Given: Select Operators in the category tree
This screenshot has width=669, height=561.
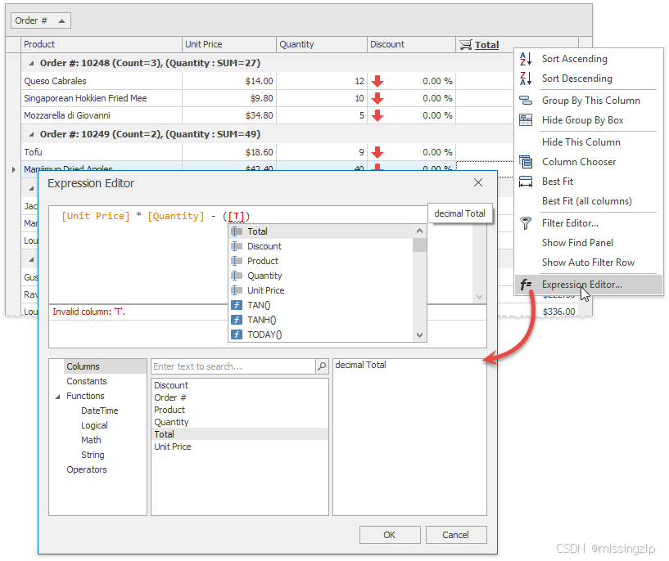Looking at the screenshot, I should coord(87,469).
